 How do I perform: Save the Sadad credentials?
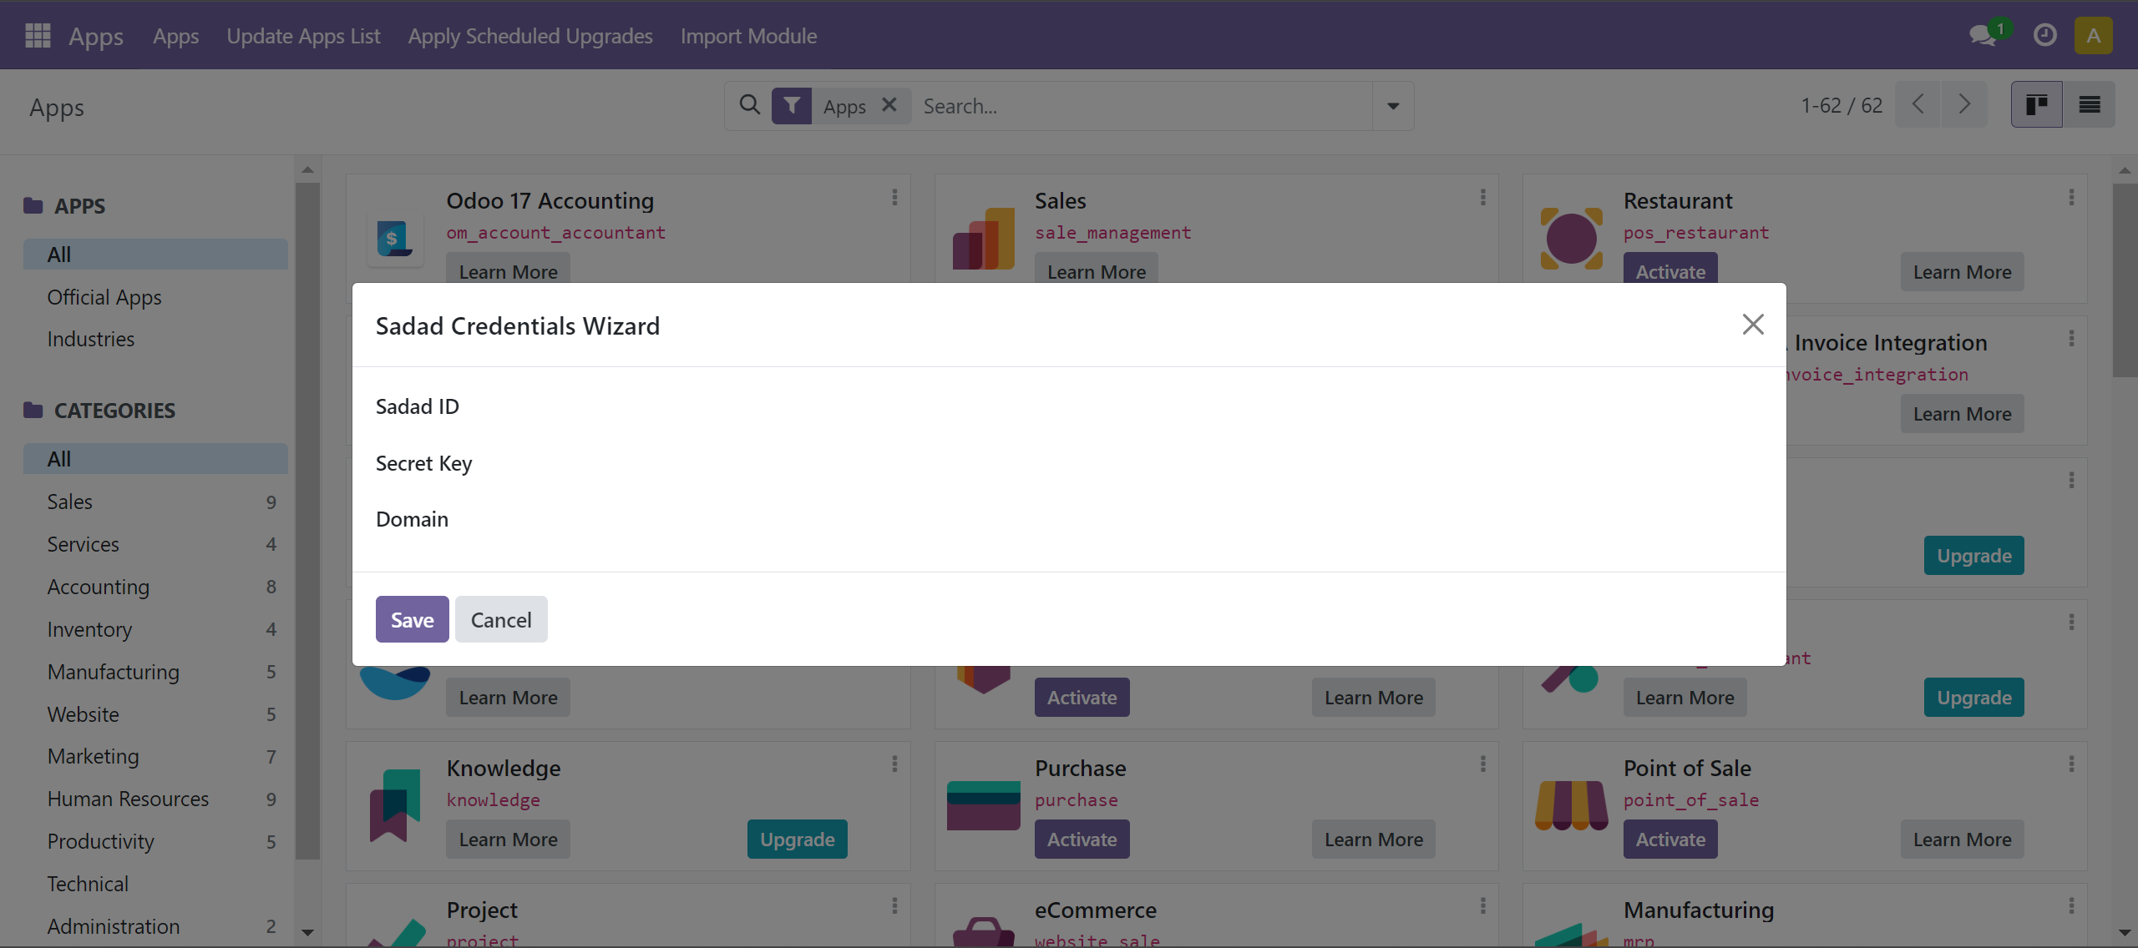point(412,619)
